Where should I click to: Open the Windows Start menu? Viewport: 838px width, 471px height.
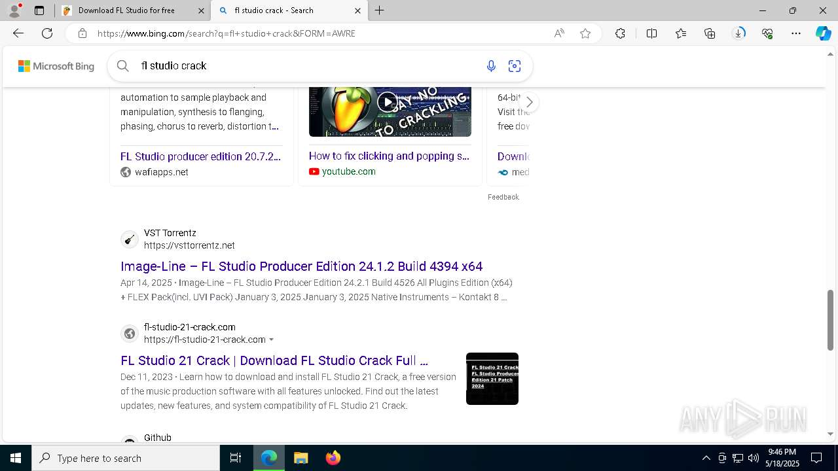coord(16,458)
